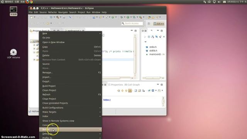Toggle Pin Console icon in console toolbar
Image resolution: width=247 pixels, height=139 pixels.
point(149,91)
